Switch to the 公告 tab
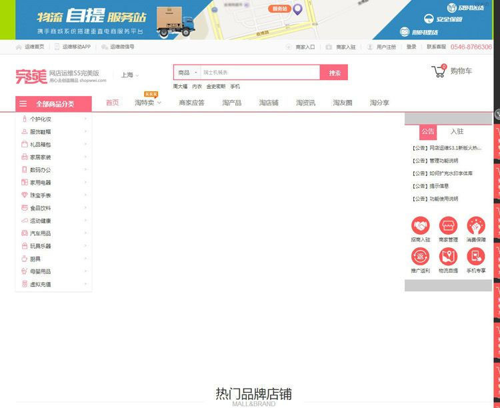This screenshot has height=408, width=500. pyautogui.click(x=428, y=131)
